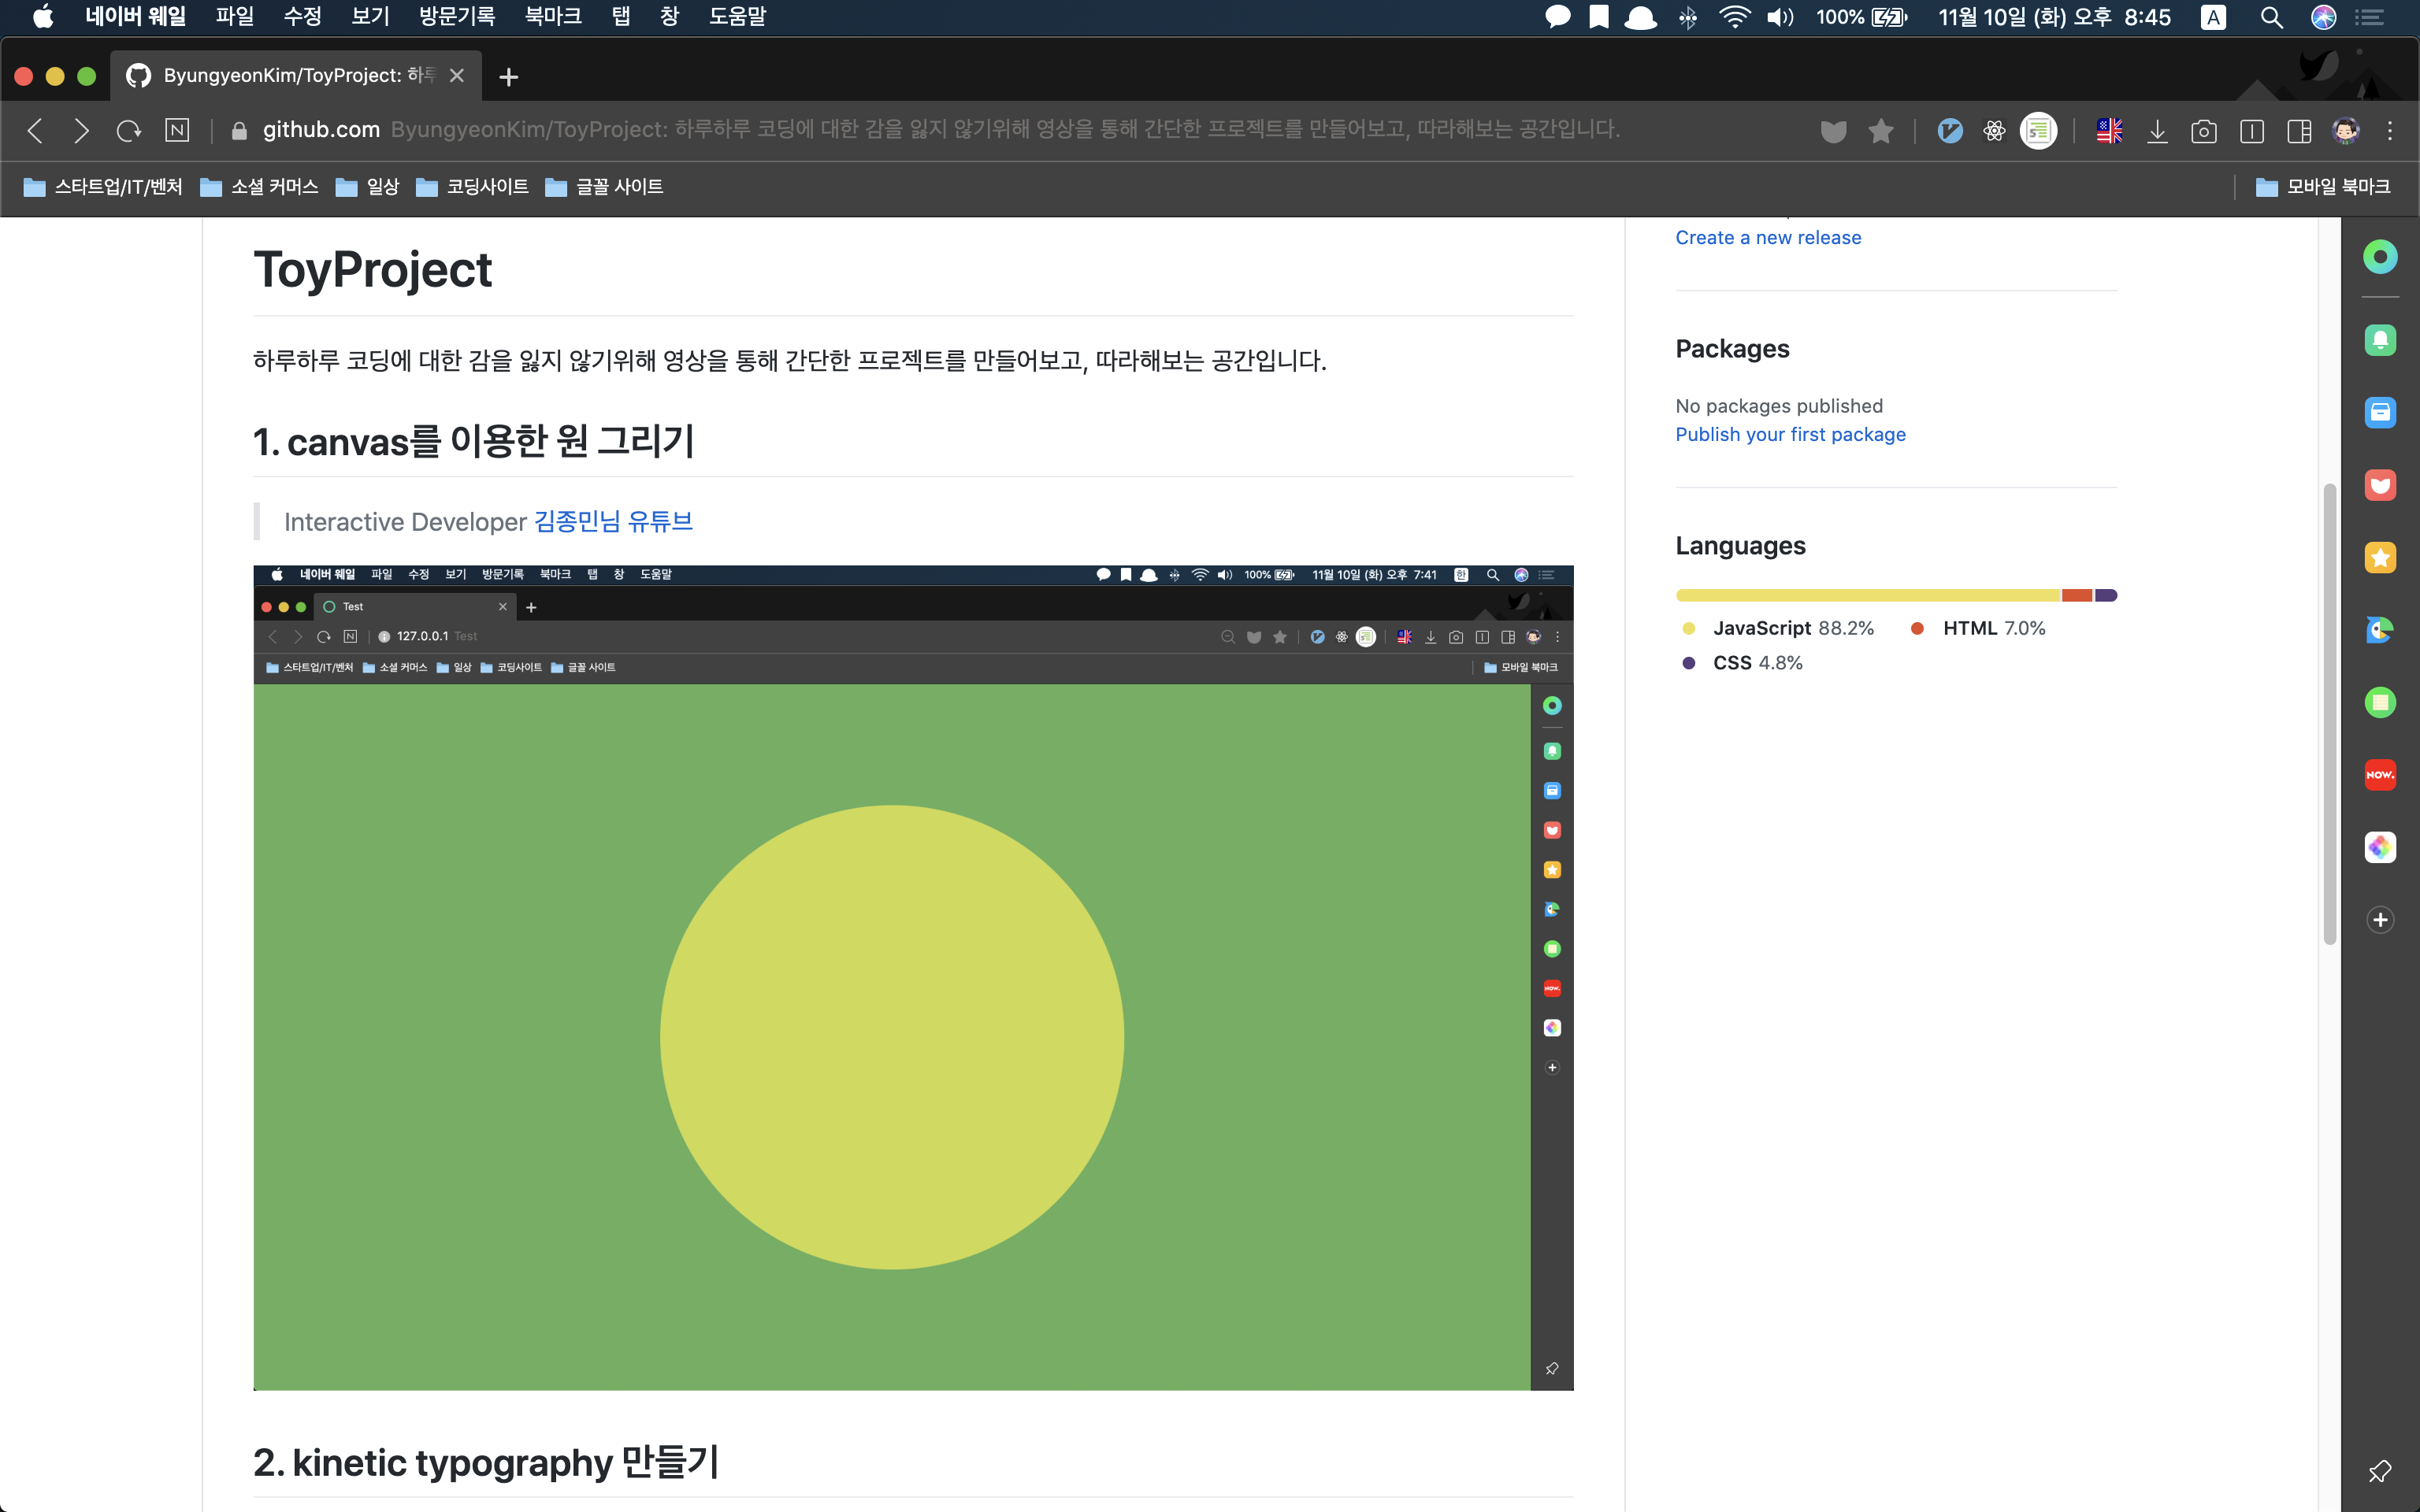Toggle the dual-pane split view icon
2420x1512 pixels.
point(2298,131)
